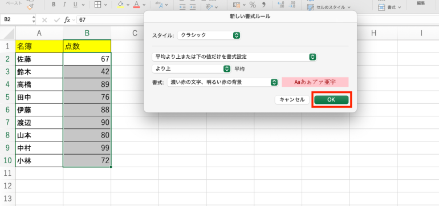This screenshot has width=439, height=206.
Task: Click the format painter brush icon
Action: (x=31, y=7)
